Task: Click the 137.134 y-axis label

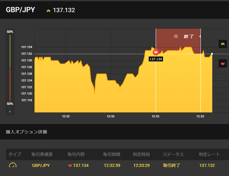Action: coord(27,47)
